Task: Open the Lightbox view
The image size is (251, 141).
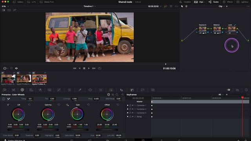Action: (x=242, y=2)
